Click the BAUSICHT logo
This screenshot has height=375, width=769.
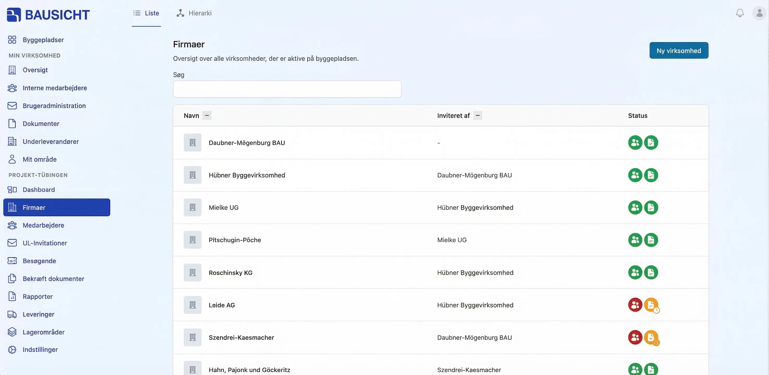(48, 15)
